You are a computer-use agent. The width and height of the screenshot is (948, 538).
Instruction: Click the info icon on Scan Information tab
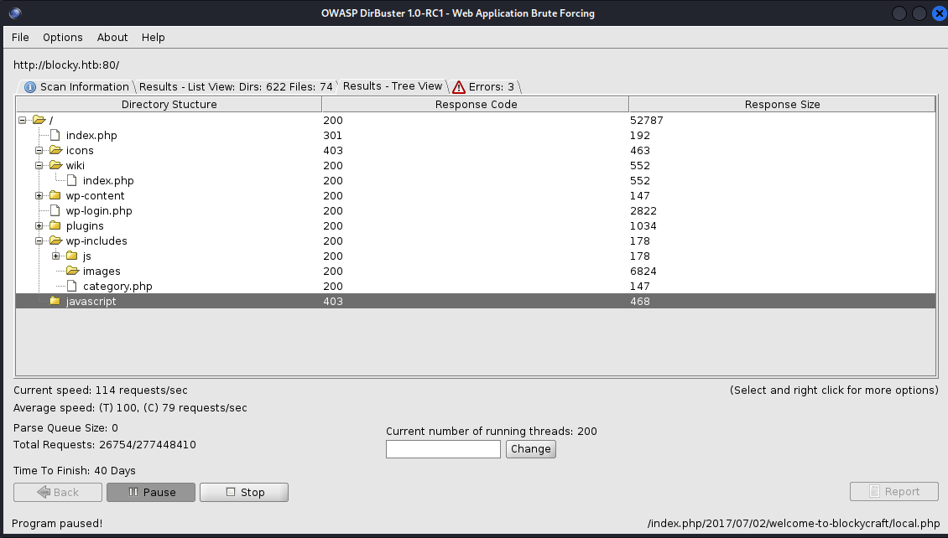[x=30, y=86]
